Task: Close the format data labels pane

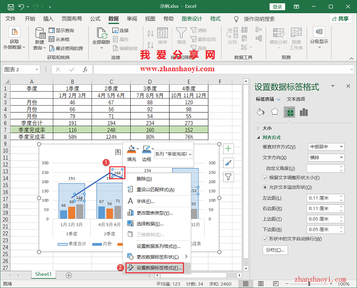Action: [348, 86]
